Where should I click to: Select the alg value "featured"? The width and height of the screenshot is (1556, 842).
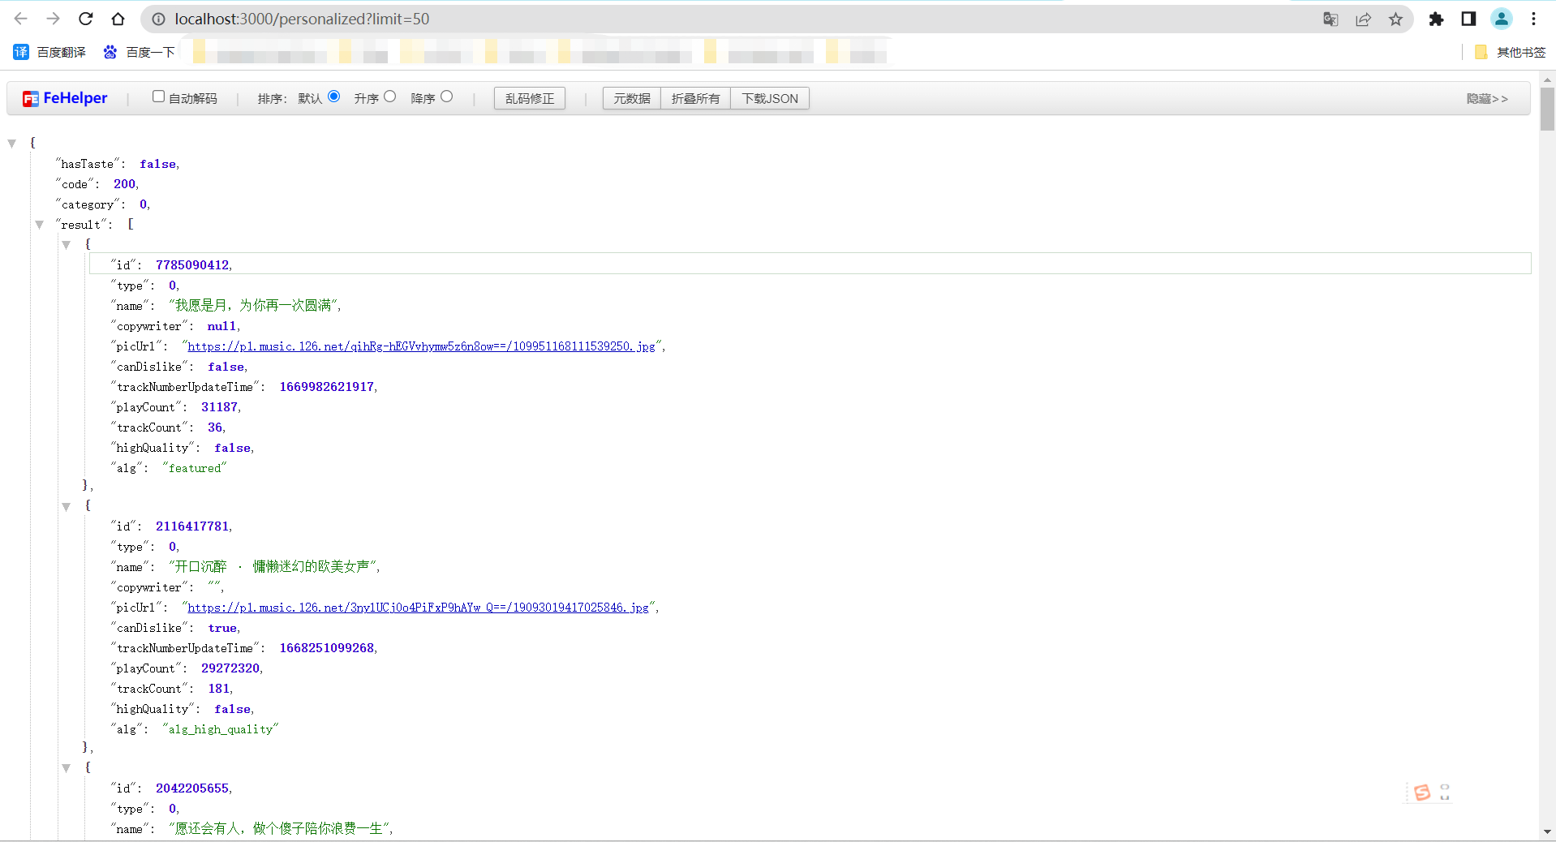point(195,468)
